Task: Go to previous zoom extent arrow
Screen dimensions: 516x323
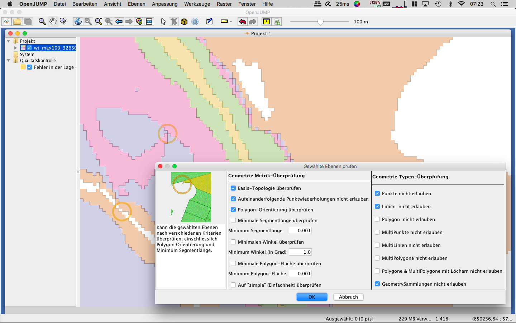Action: (119, 22)
